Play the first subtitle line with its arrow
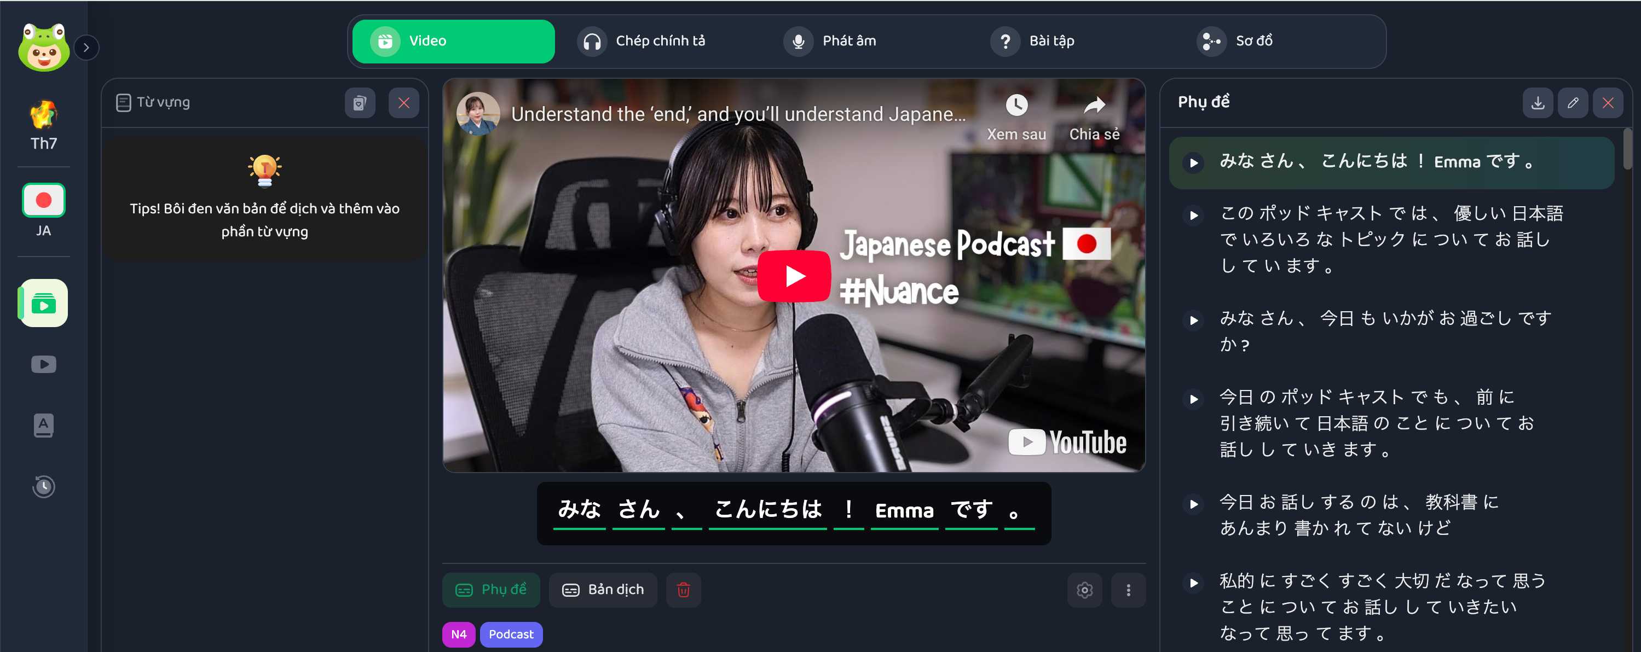Screen dimensions: 1641x652 coord(1194,163)
